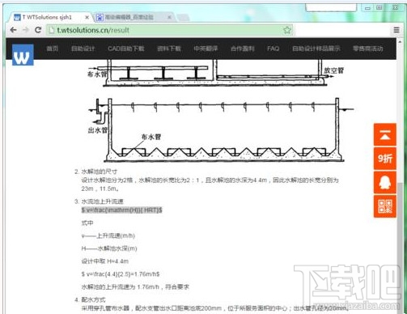Image resolution: width=407 pixels, height=314 pixels.
Task: Open the 中英翻译 nav item
Action: click(206, 49)
